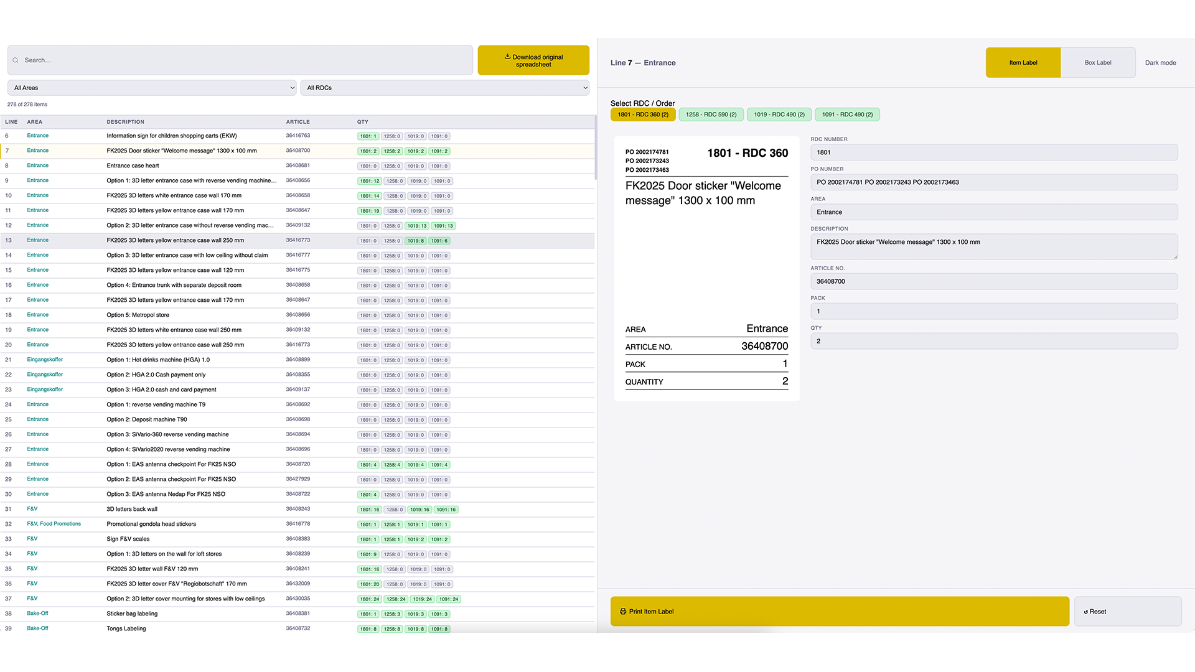Open the All Areas dropdown
The height and width of the screenshot is (672, 1195).
[x=152, y=88]
